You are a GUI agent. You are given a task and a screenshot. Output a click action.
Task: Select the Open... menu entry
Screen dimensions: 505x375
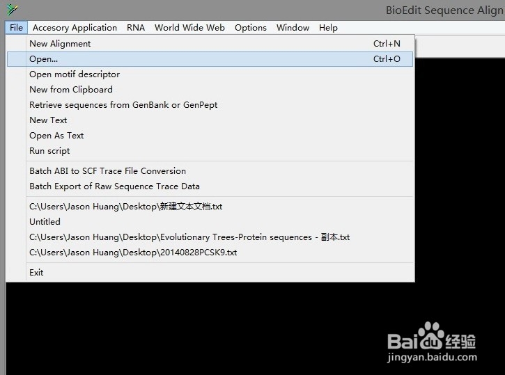point(210,59)
